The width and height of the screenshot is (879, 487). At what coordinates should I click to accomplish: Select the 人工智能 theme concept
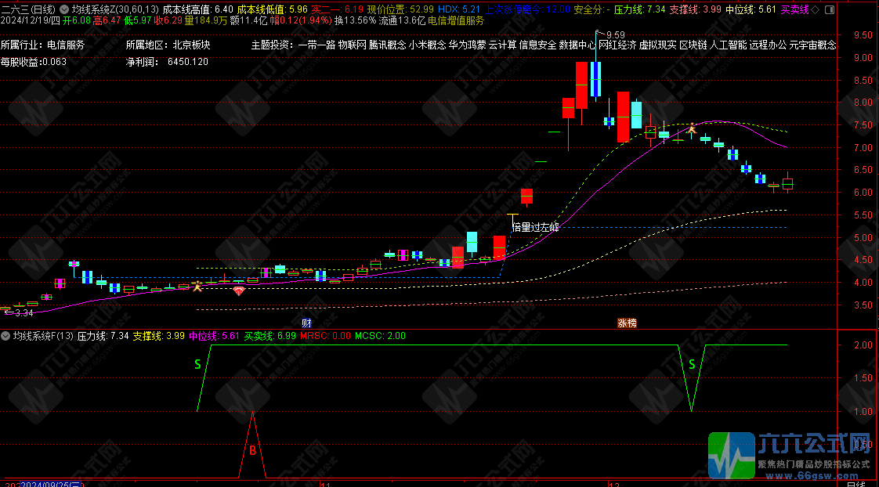[728, 45]
